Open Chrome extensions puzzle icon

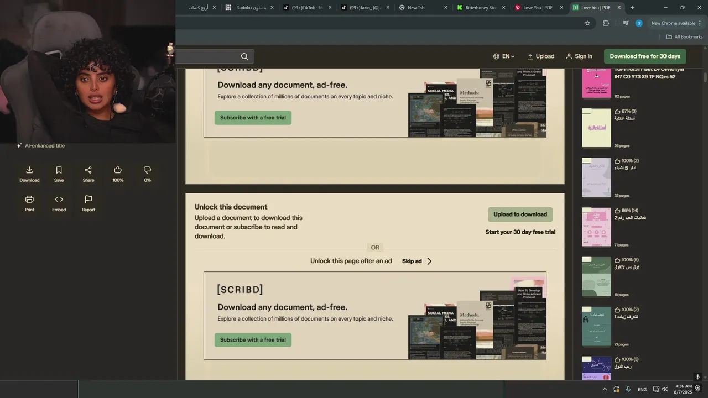pyautogui.click(x=606, y=23)
